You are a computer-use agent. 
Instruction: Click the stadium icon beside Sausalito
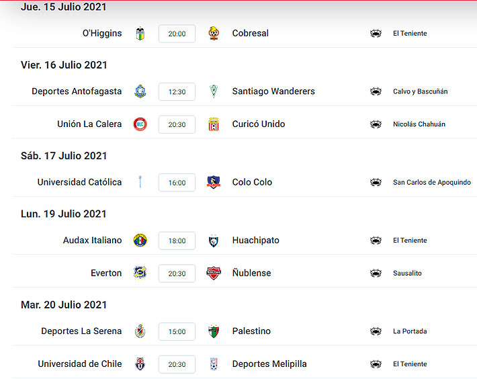376,273
